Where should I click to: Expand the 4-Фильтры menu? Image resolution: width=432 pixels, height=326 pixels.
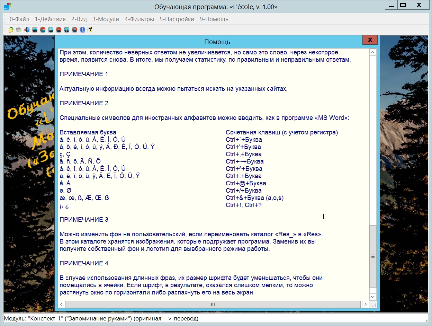click(x=139, y=19)
